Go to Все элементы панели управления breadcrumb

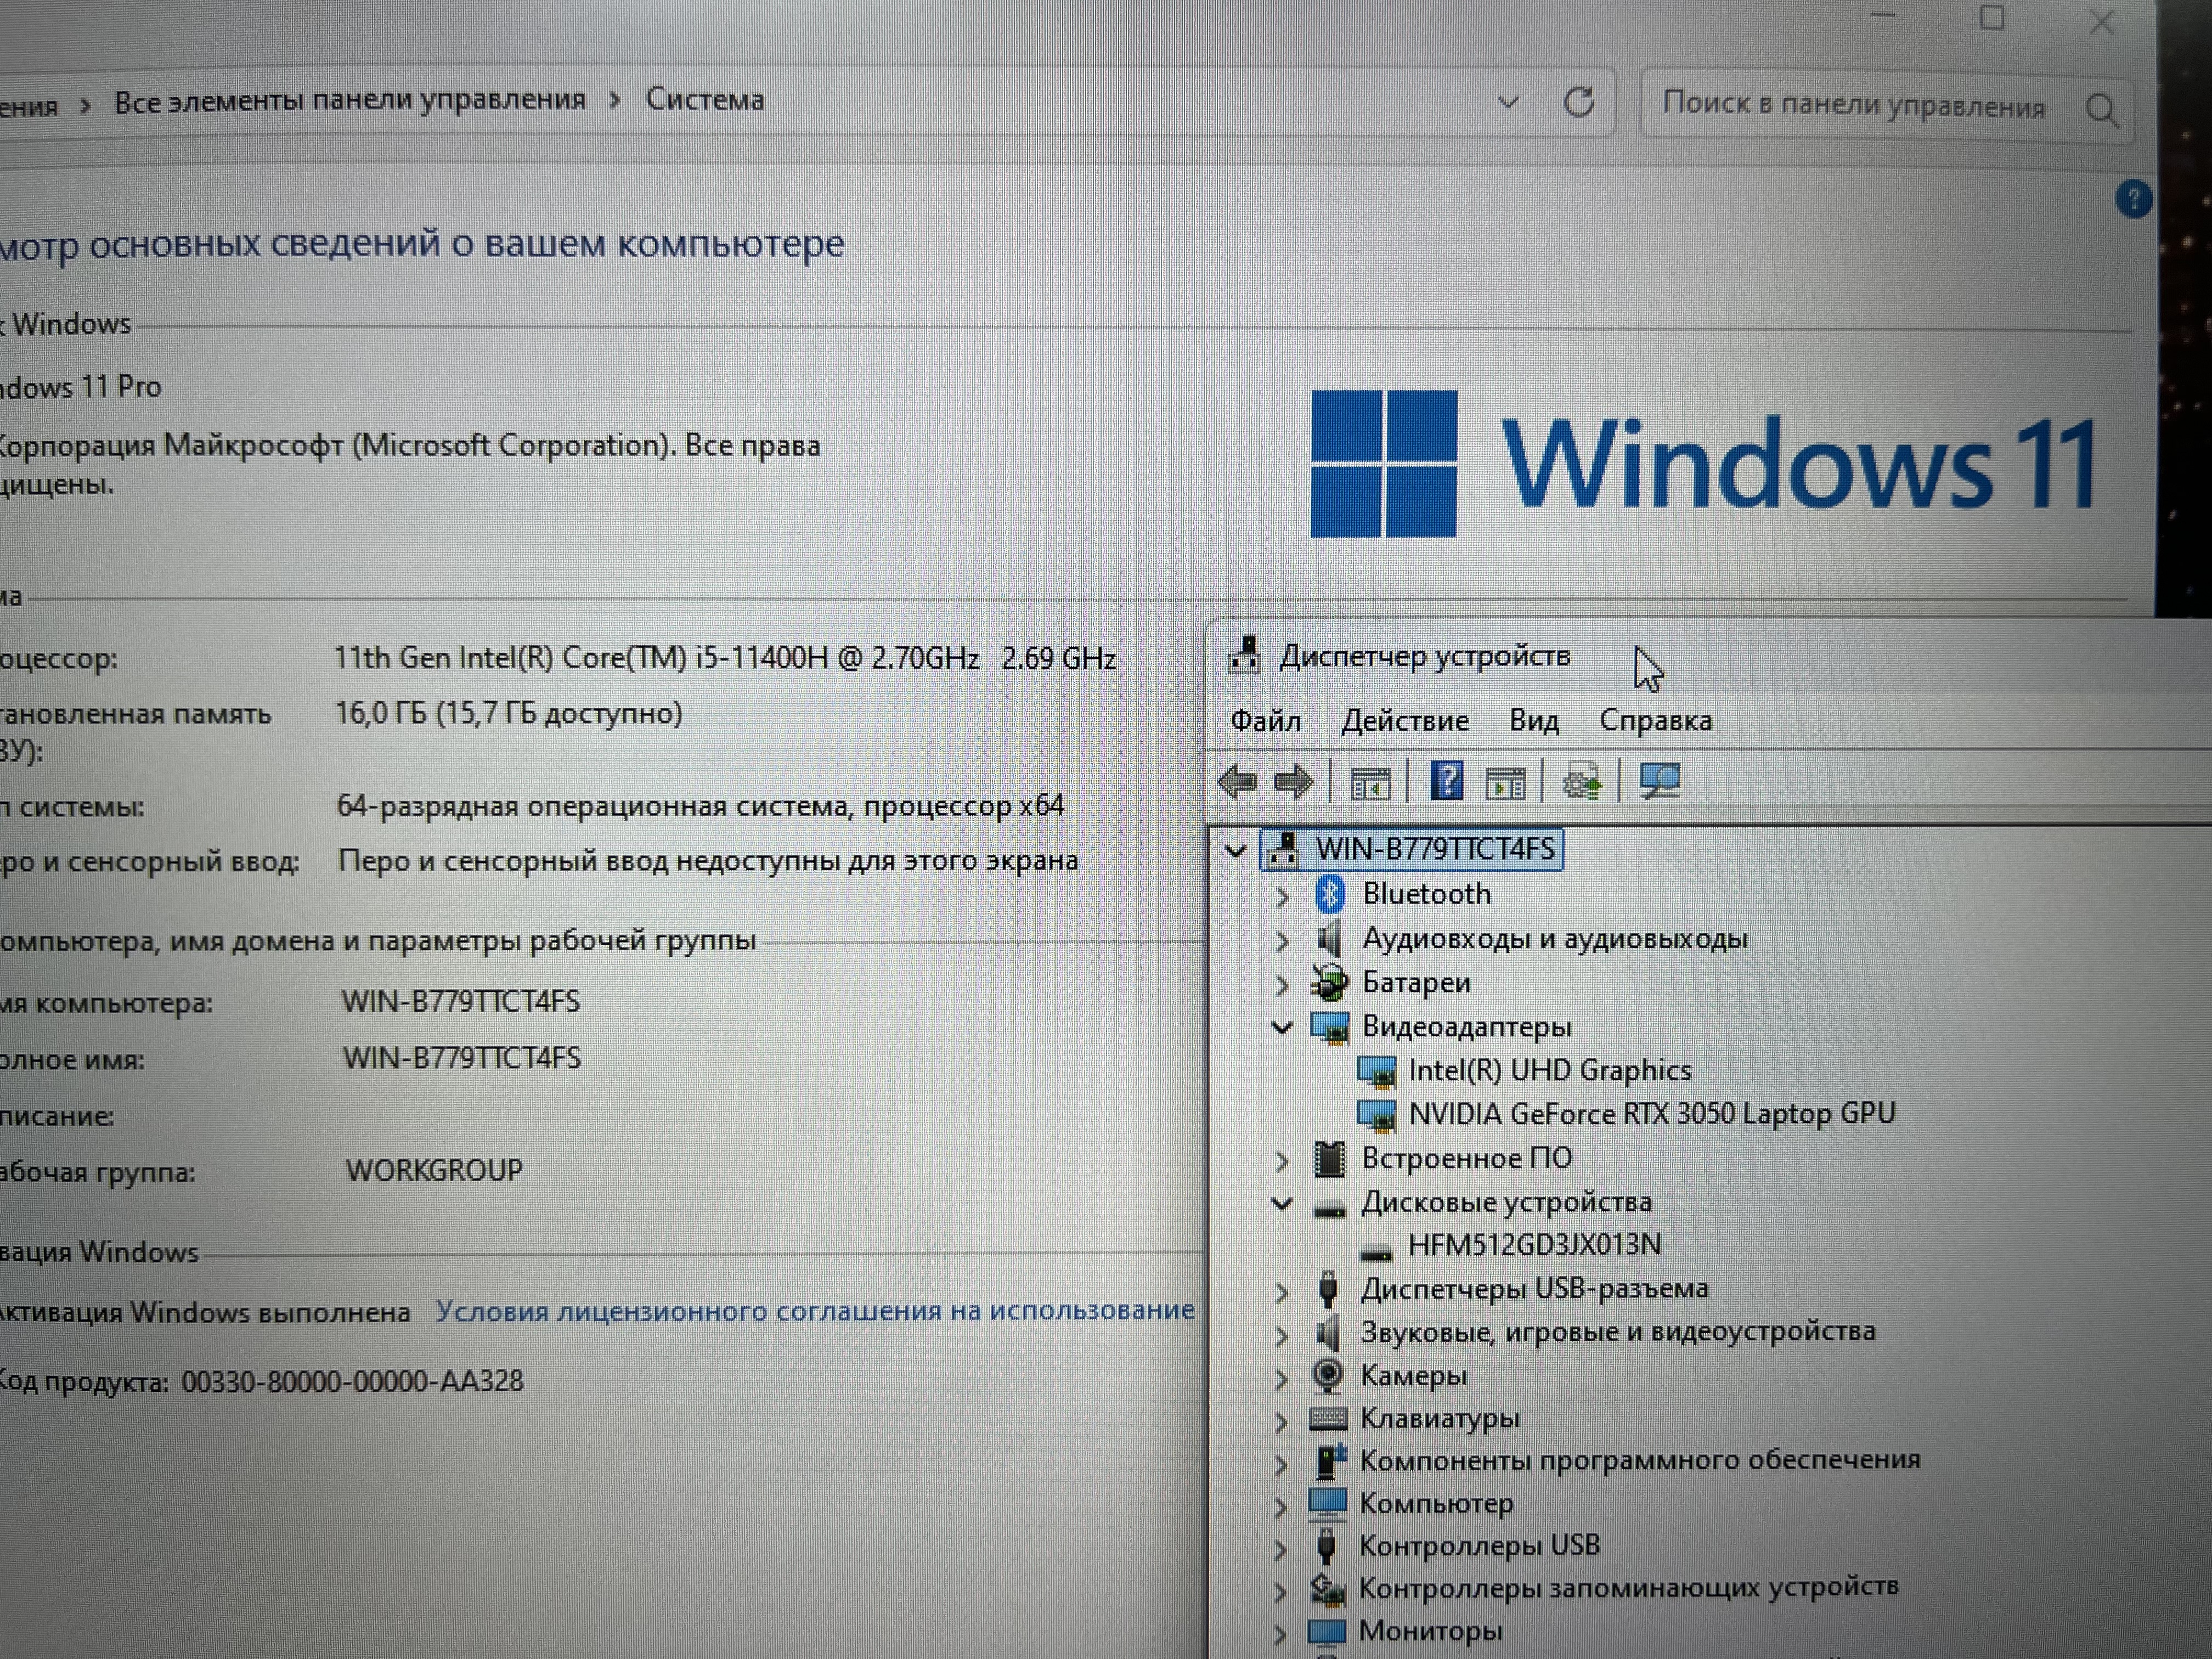tap(350, 100)
